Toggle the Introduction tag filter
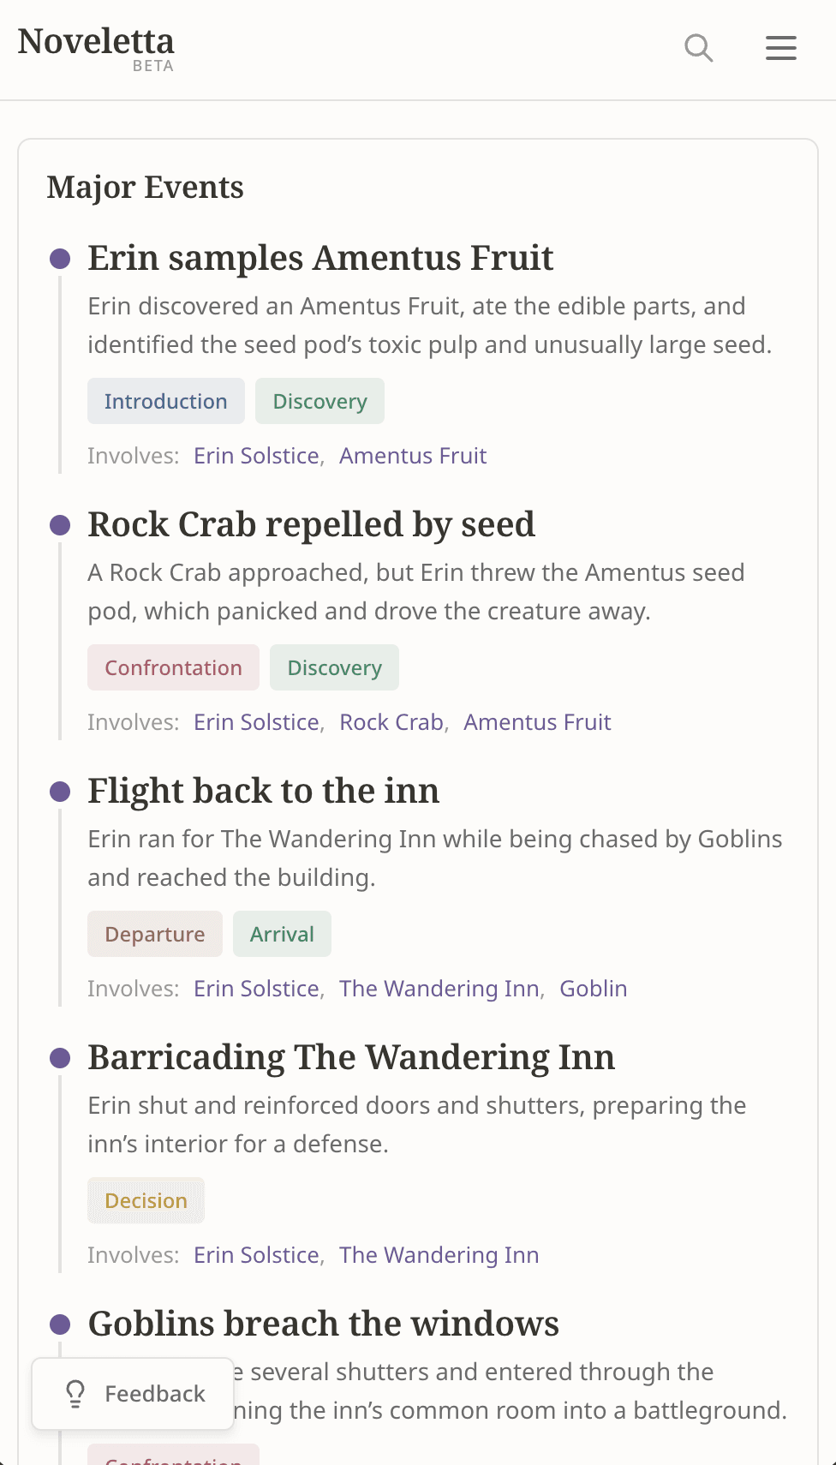 [165, 401]
